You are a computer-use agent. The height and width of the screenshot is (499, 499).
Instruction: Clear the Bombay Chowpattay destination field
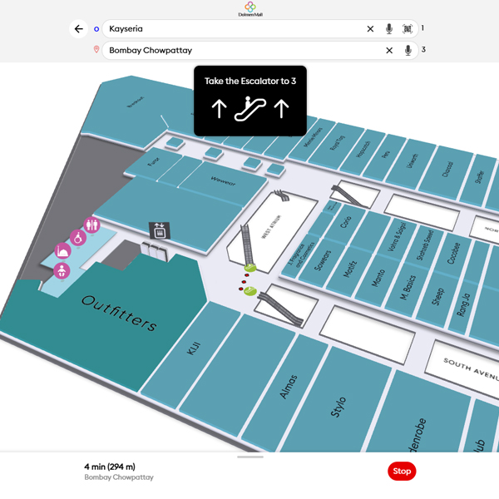click(388, 50)
